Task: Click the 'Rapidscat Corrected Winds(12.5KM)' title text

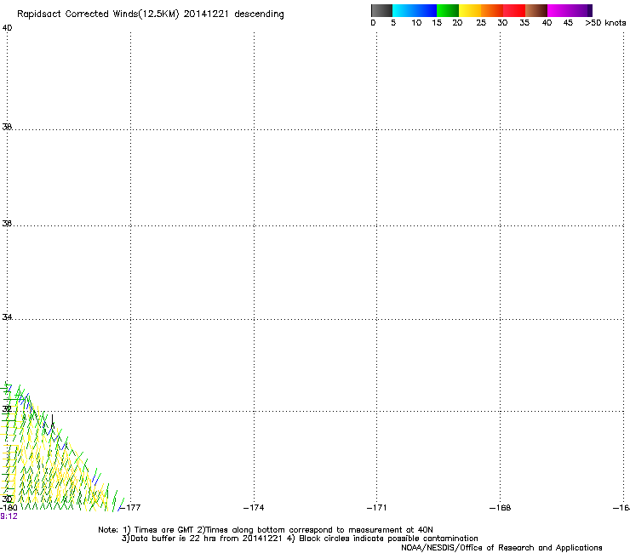Action: pyautogui.click(x=98, y=14)
